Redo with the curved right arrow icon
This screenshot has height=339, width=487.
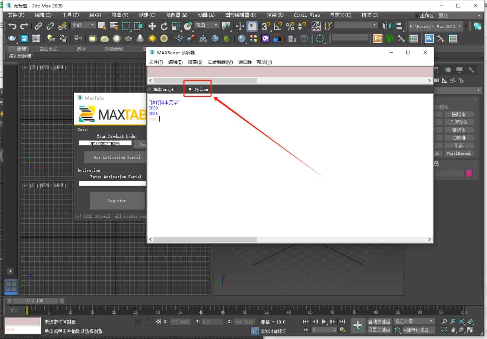(x=24, y=26)
